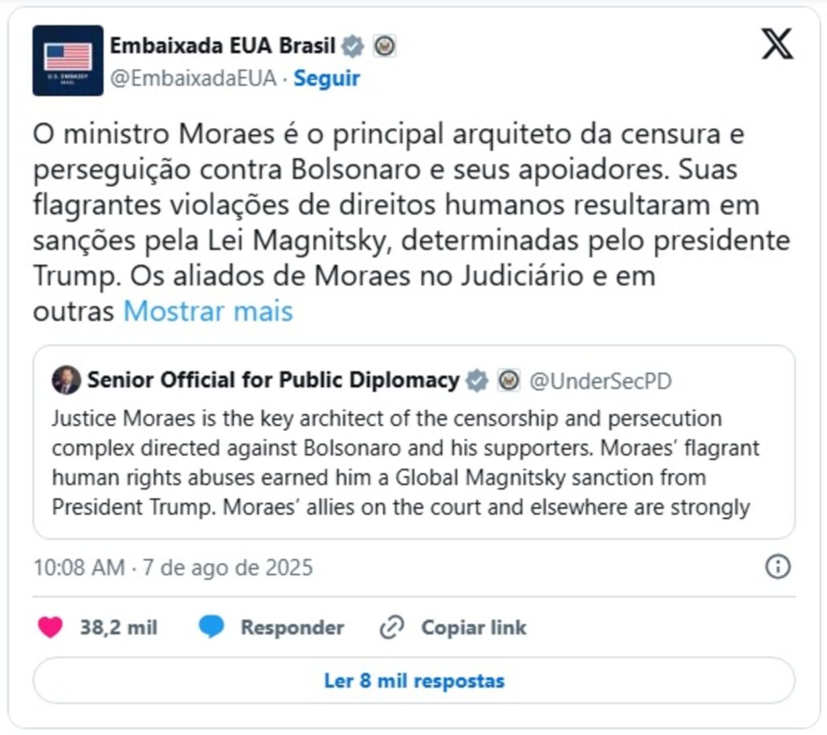Follow the account via Seguir link
This screenshot has height=735, width=827.
[x=326, y=78]
